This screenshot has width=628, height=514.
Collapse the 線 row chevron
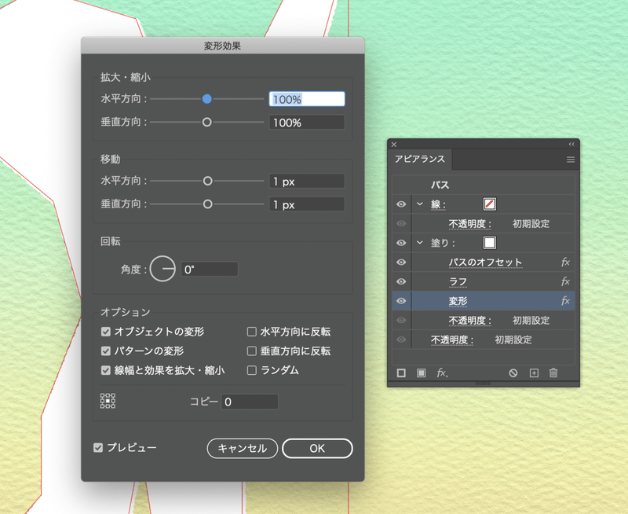tap(419, 204)
